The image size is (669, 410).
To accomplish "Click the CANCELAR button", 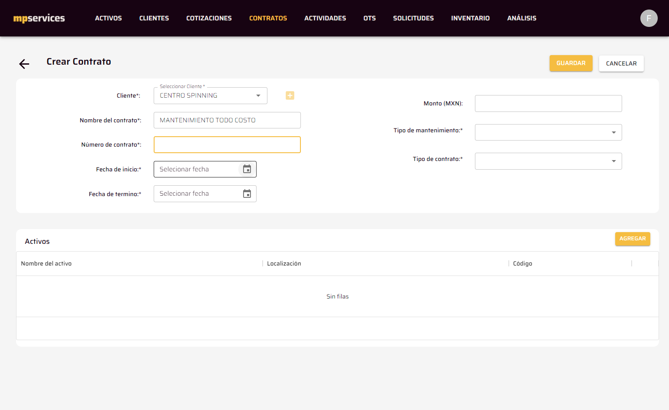I will (x=621, y=63).
